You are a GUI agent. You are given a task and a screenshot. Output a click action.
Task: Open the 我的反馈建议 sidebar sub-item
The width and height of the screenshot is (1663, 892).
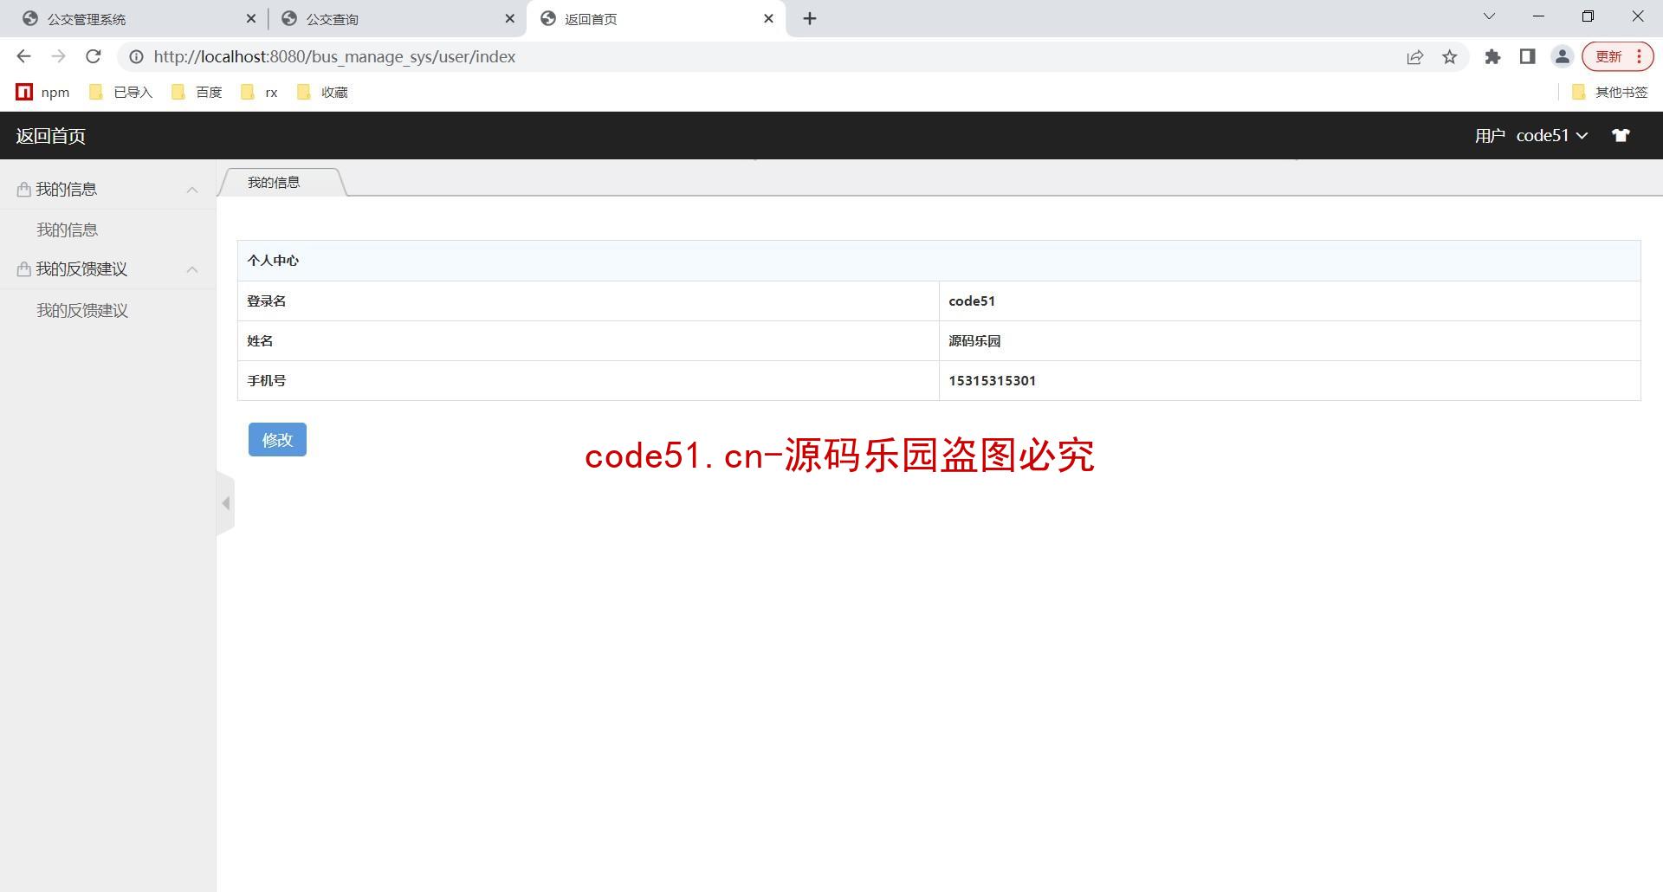(x=82, y=311)
